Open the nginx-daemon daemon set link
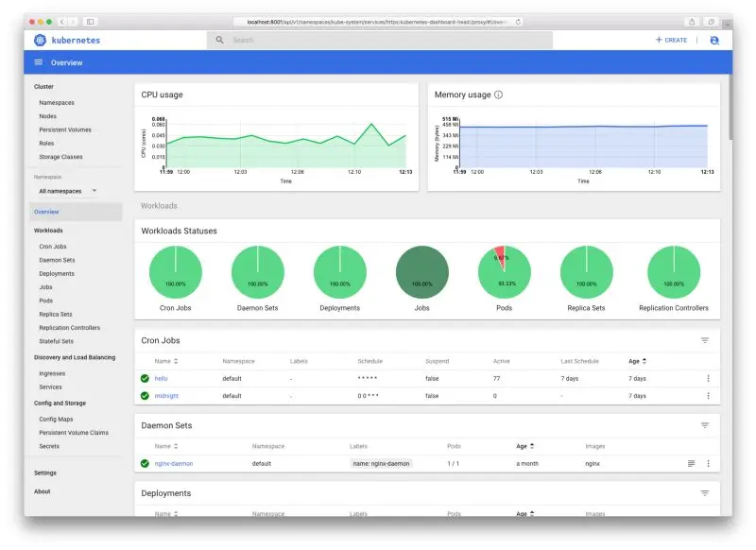 click(x=174, y=463)
